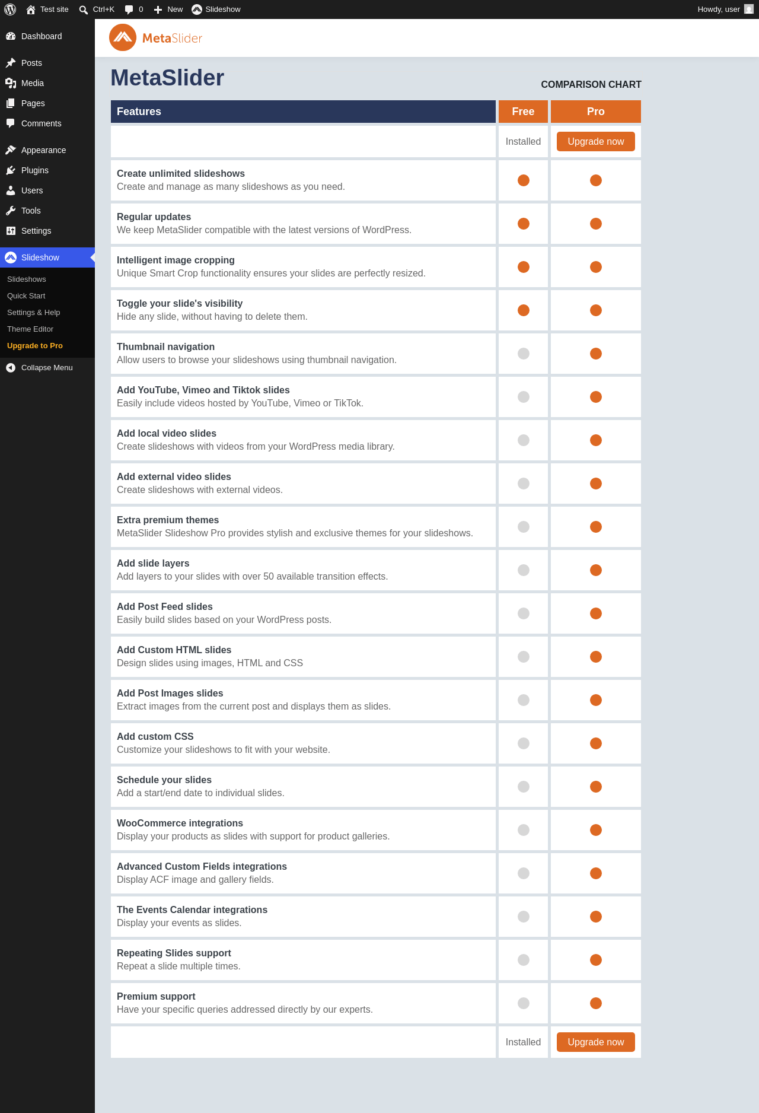Click the Collapse Menu arrow icon
Image resolution: width=759 pixels, height=1113 pixels.
pos(11,368)
